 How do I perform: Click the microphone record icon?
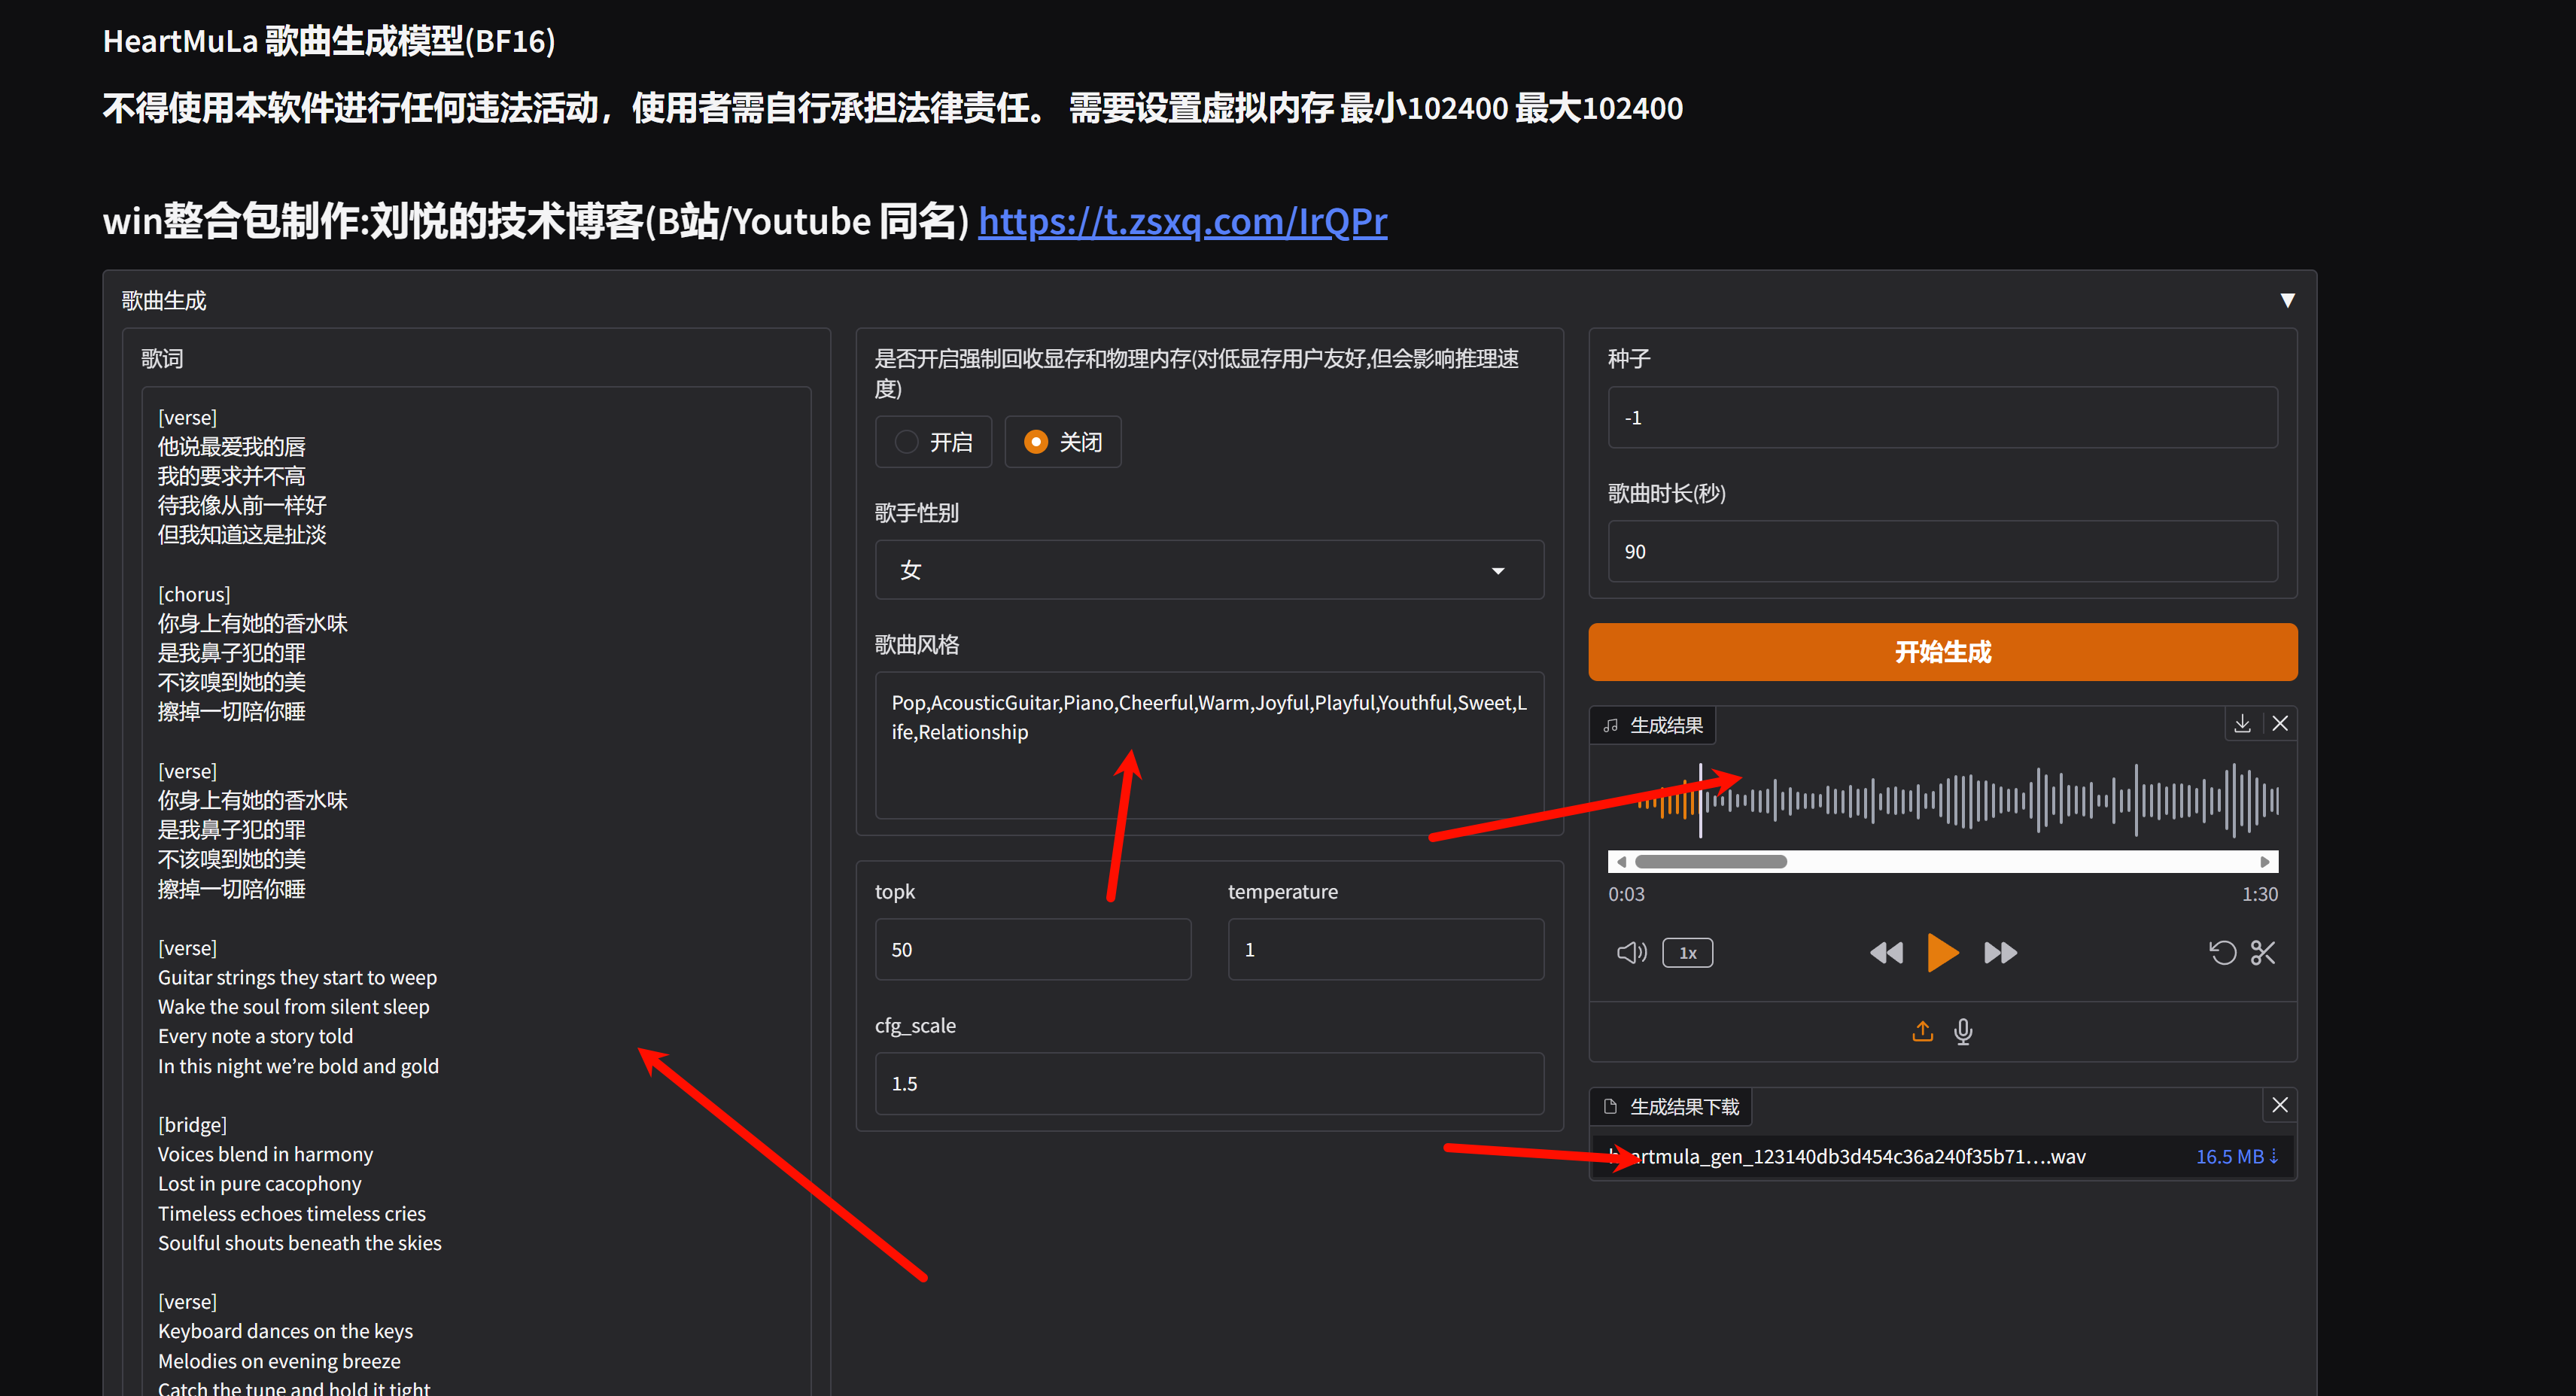coord(1963,1031)
